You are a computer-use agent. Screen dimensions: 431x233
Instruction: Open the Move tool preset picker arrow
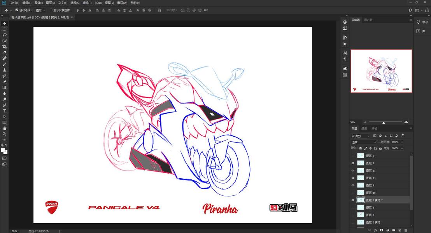point(11,10)
